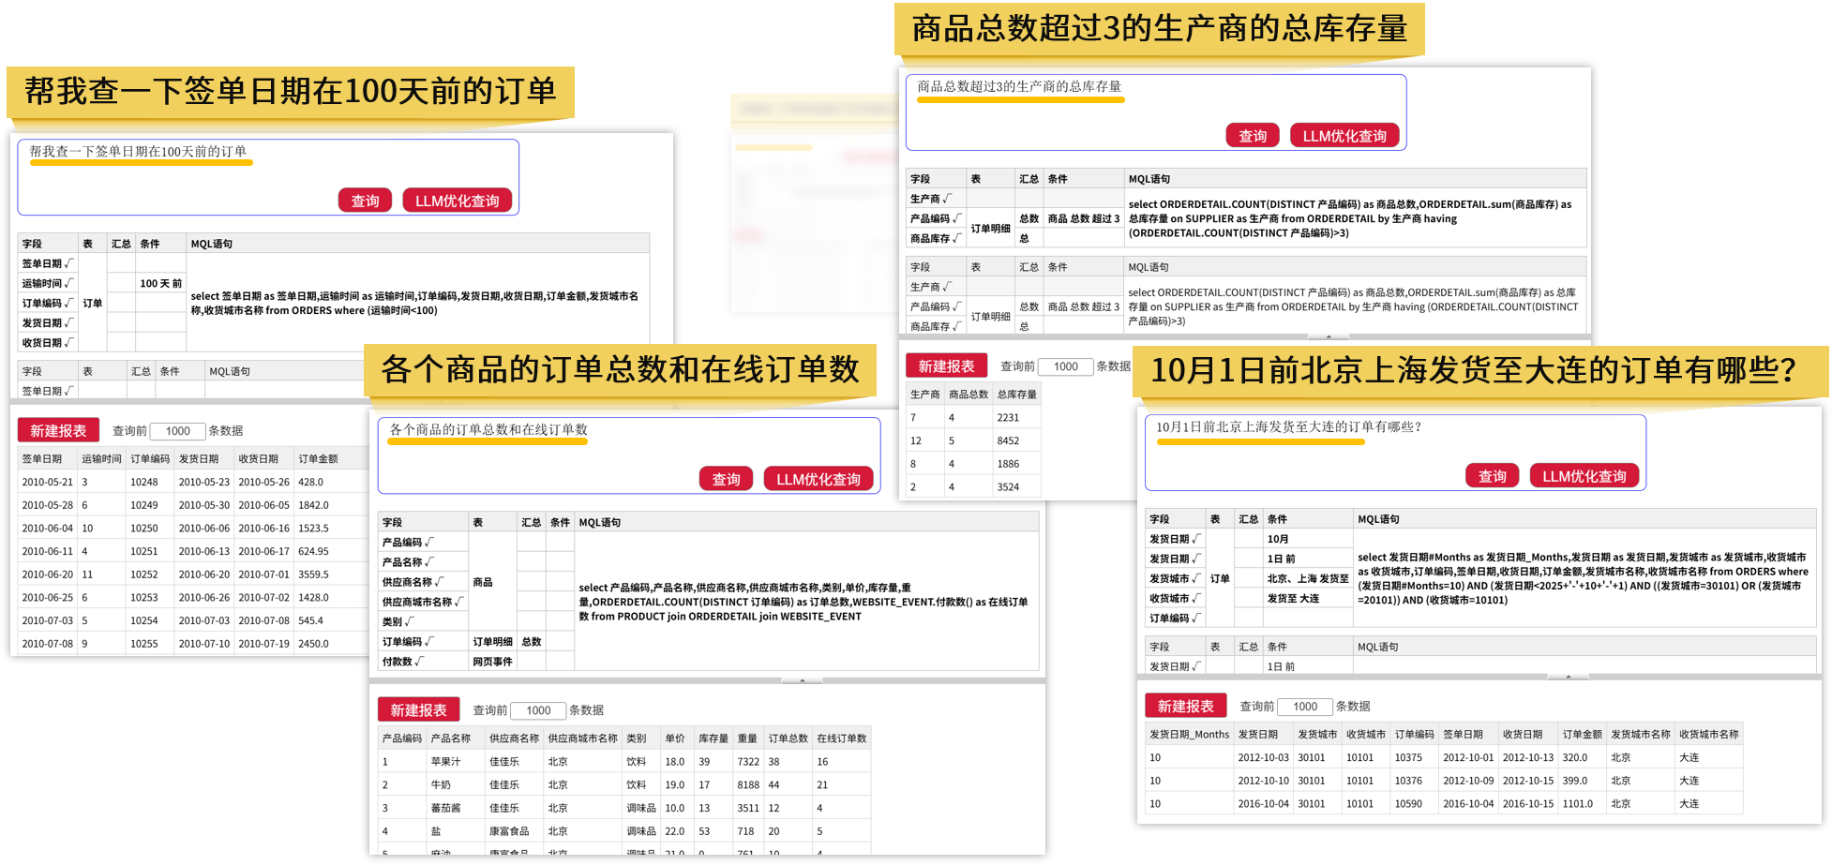1832x865 pixels.
Task: Click the checkmark icon beside 产品名称 field
Action: click(429, 562)
